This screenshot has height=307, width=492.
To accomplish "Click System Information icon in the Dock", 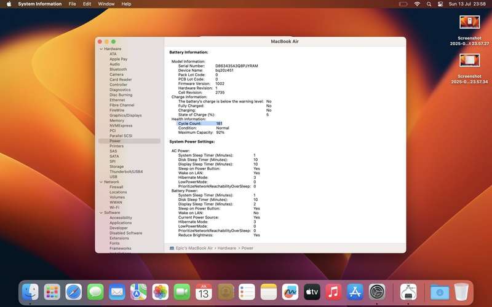I will point(408,292).
